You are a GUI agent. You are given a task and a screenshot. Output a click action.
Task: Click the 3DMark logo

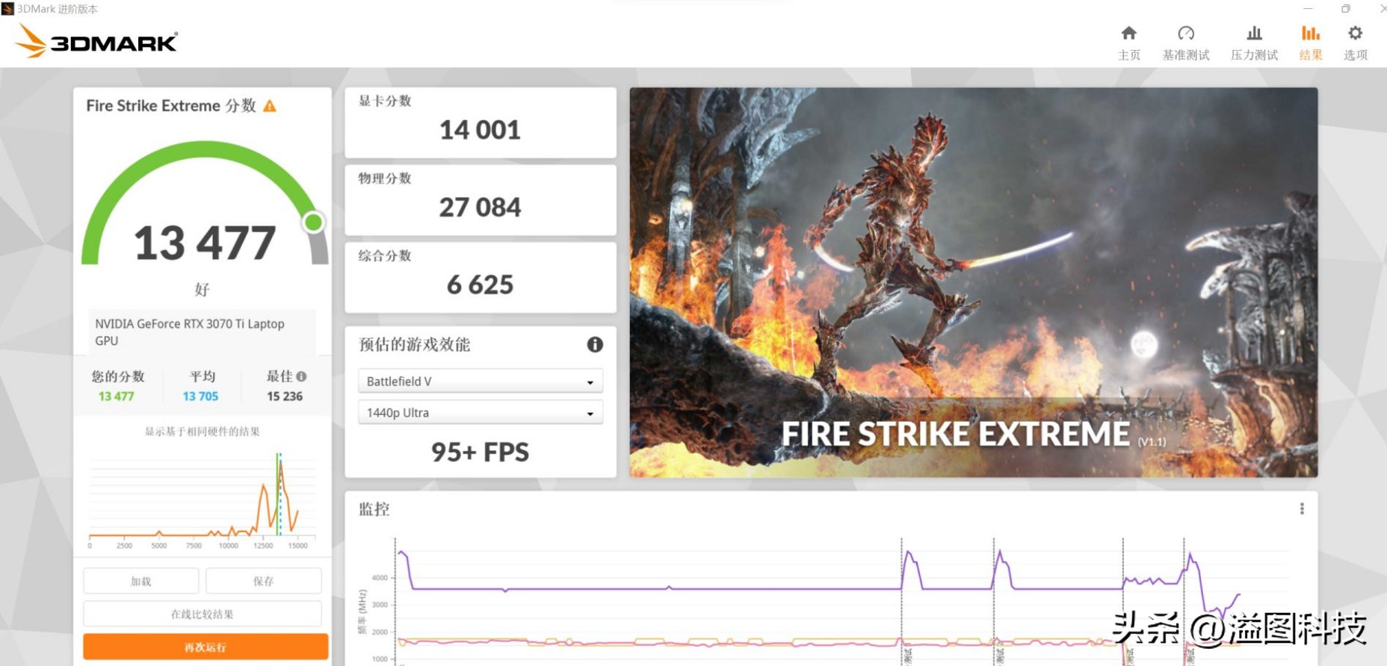[x=96, y=40]
